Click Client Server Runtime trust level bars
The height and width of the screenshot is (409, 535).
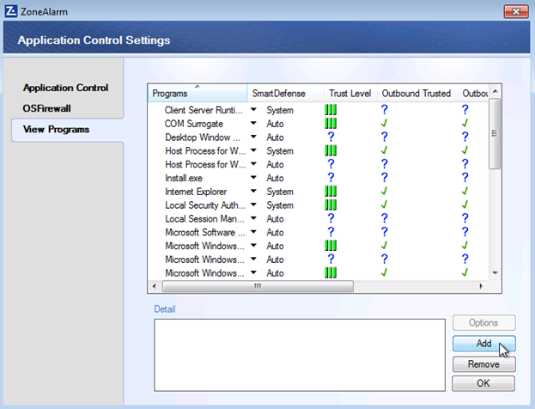click(x=331, y=110)
